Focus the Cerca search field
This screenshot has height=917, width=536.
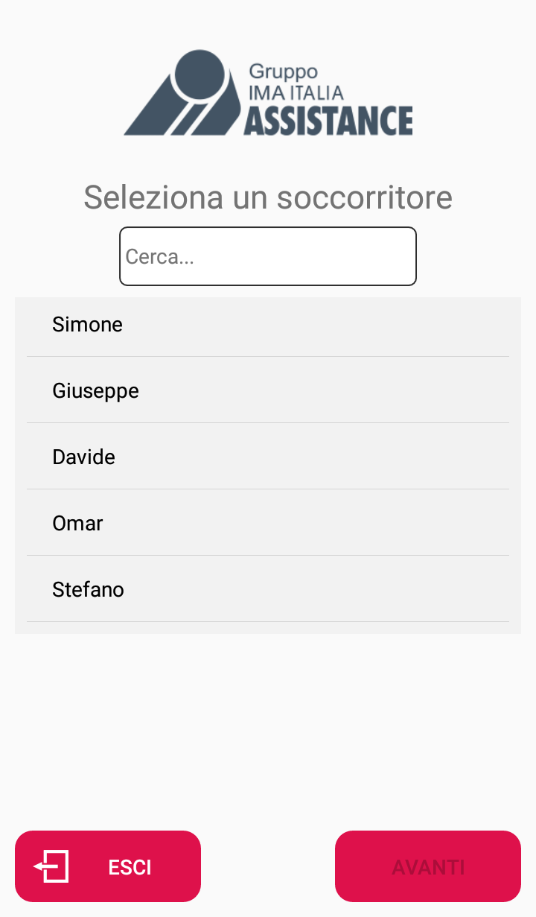268,256
